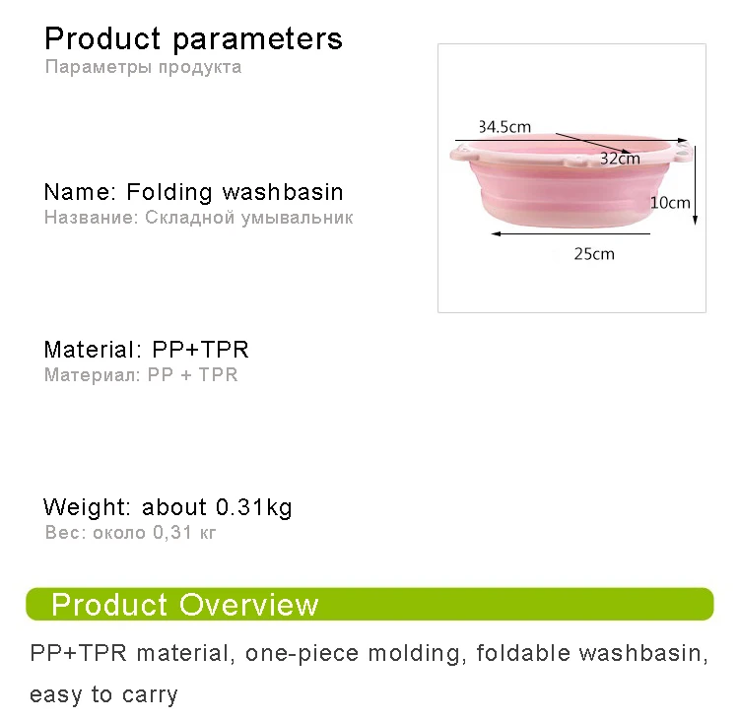Click the 25cm base width label
Screen dimensions: 739x720
point(594,254)
